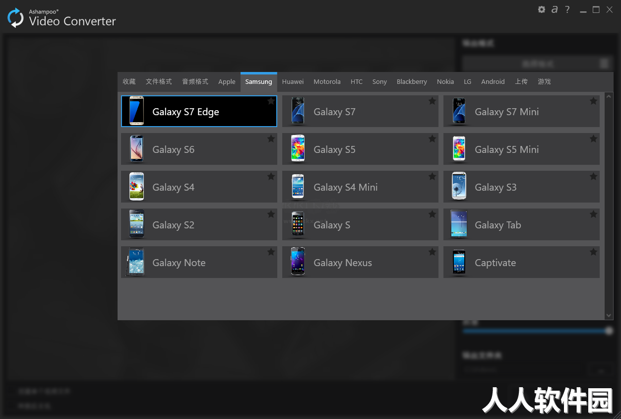Open the Blackberry tab
The image size is (621, 419).
412,82
